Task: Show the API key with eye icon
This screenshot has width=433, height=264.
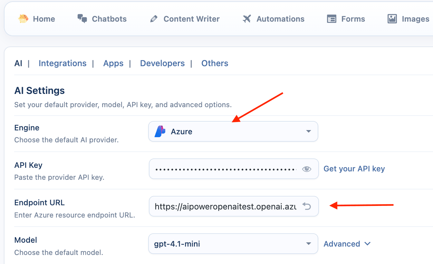Action: pyautogui.click(x=306, y=169)
